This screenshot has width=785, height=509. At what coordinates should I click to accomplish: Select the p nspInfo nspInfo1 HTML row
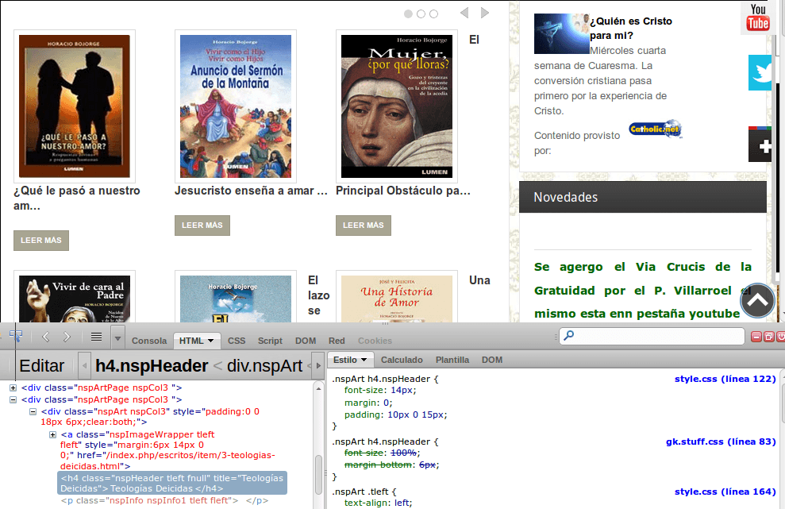(164, 500)
